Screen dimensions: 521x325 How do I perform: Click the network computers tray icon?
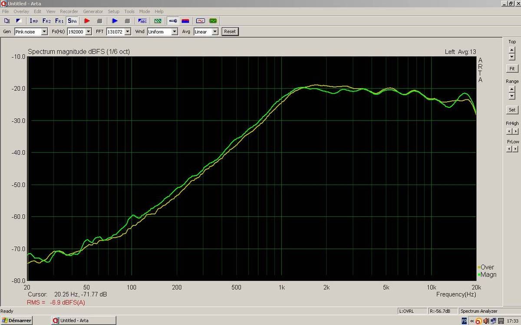tap(493, 321)
